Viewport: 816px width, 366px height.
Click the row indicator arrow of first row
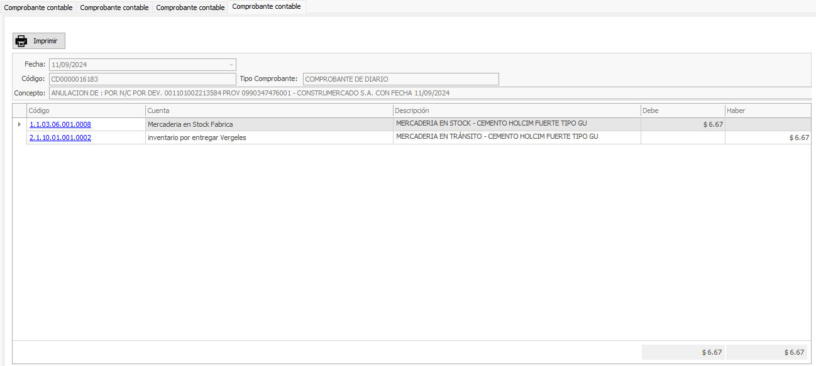point(19,124)
